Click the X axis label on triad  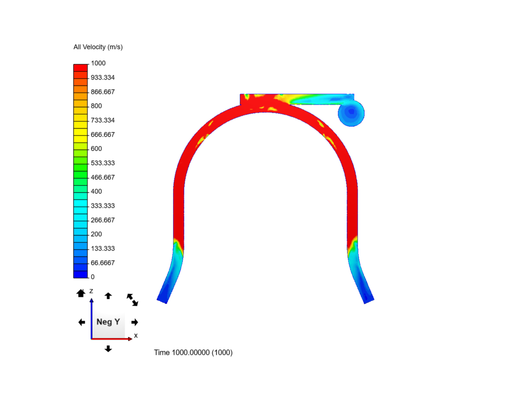coord(136,336)
